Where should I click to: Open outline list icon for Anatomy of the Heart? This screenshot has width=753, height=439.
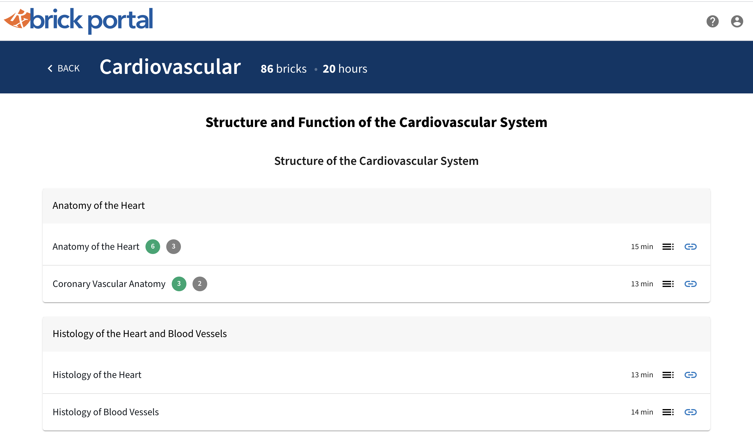click(x=668, y=247)
